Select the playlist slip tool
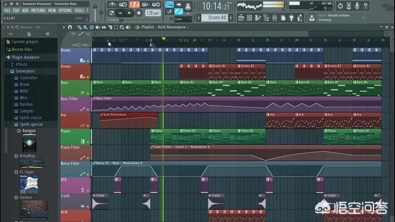This screenshot has height=222, width=395. 104,27
